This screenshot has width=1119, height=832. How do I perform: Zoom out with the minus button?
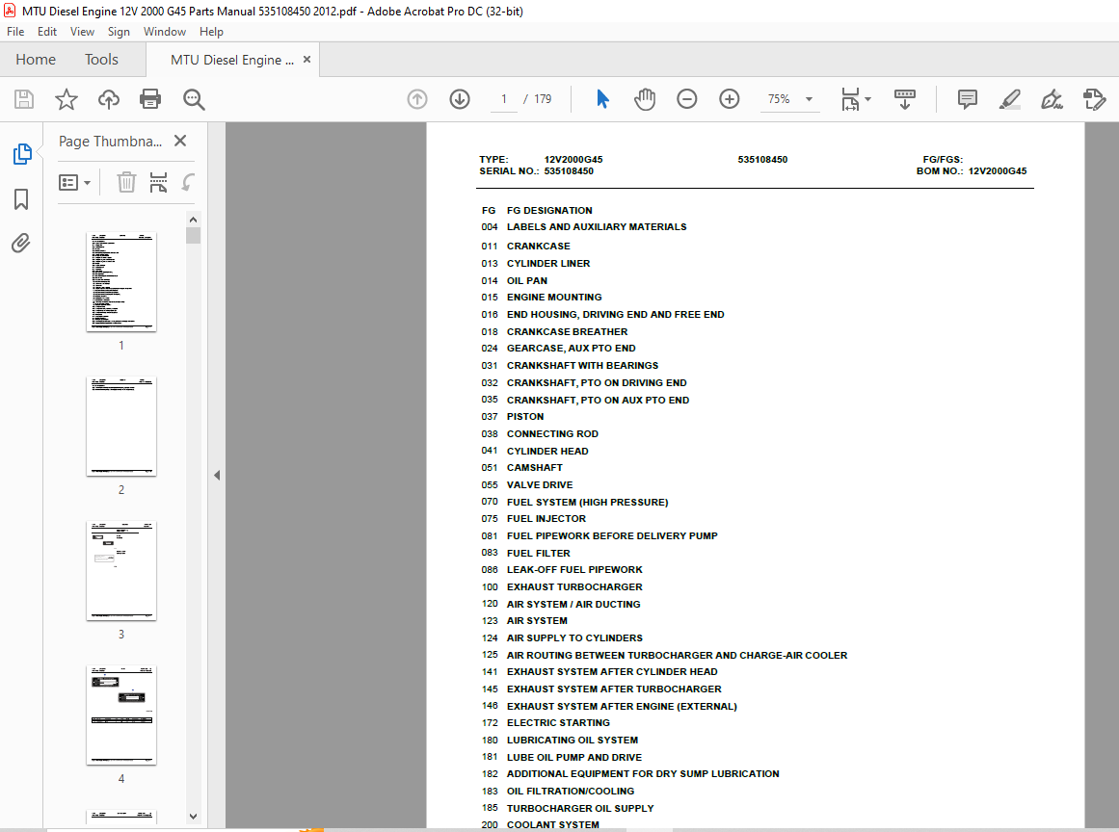pyautogui.click(x=686, y=99)
